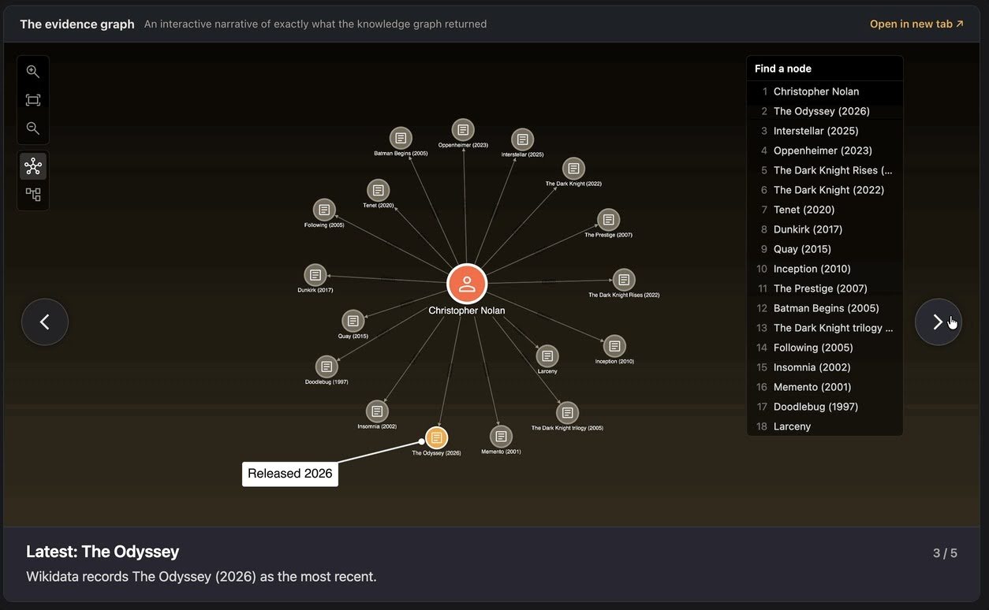
Task: Select the Dark Knight trilogy (2005) graph node
Action: click(x=567, y=413)
